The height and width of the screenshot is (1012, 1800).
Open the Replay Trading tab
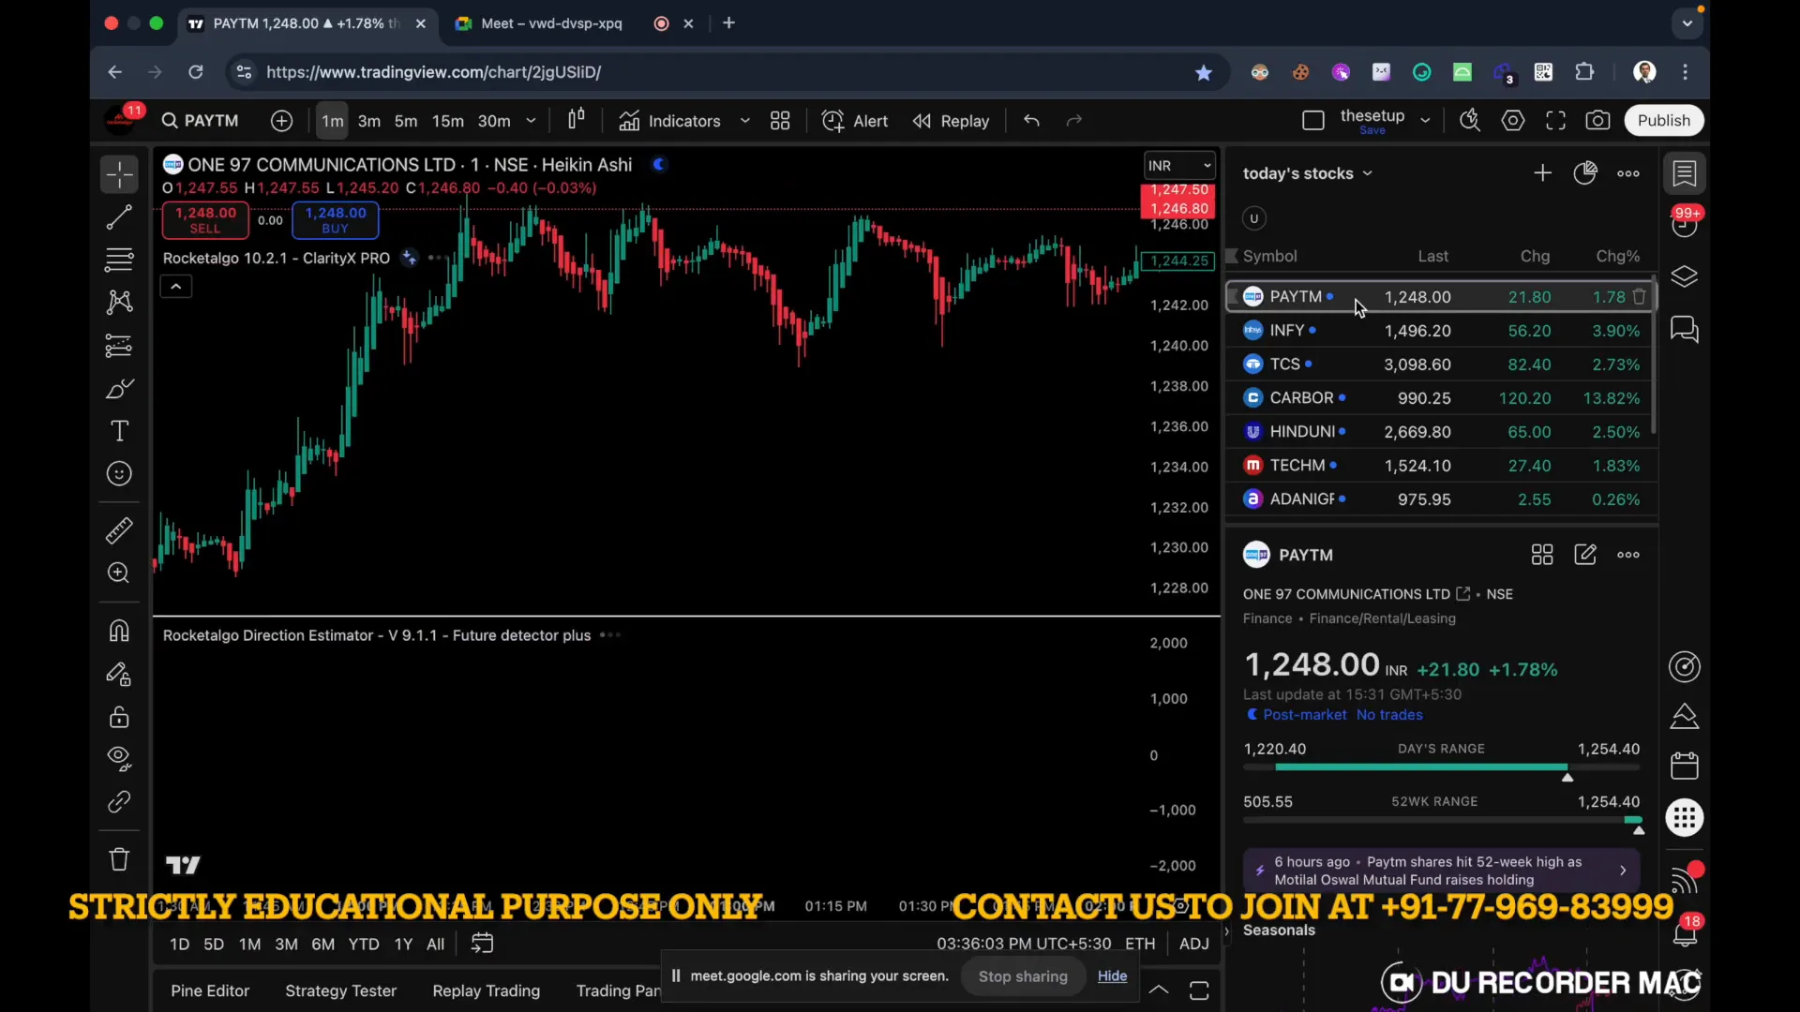(x=487, y=990)
